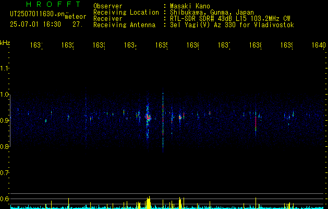Screen dimensions: 328x209
Task: Click the 1632 time axis label
Action: 68,45
